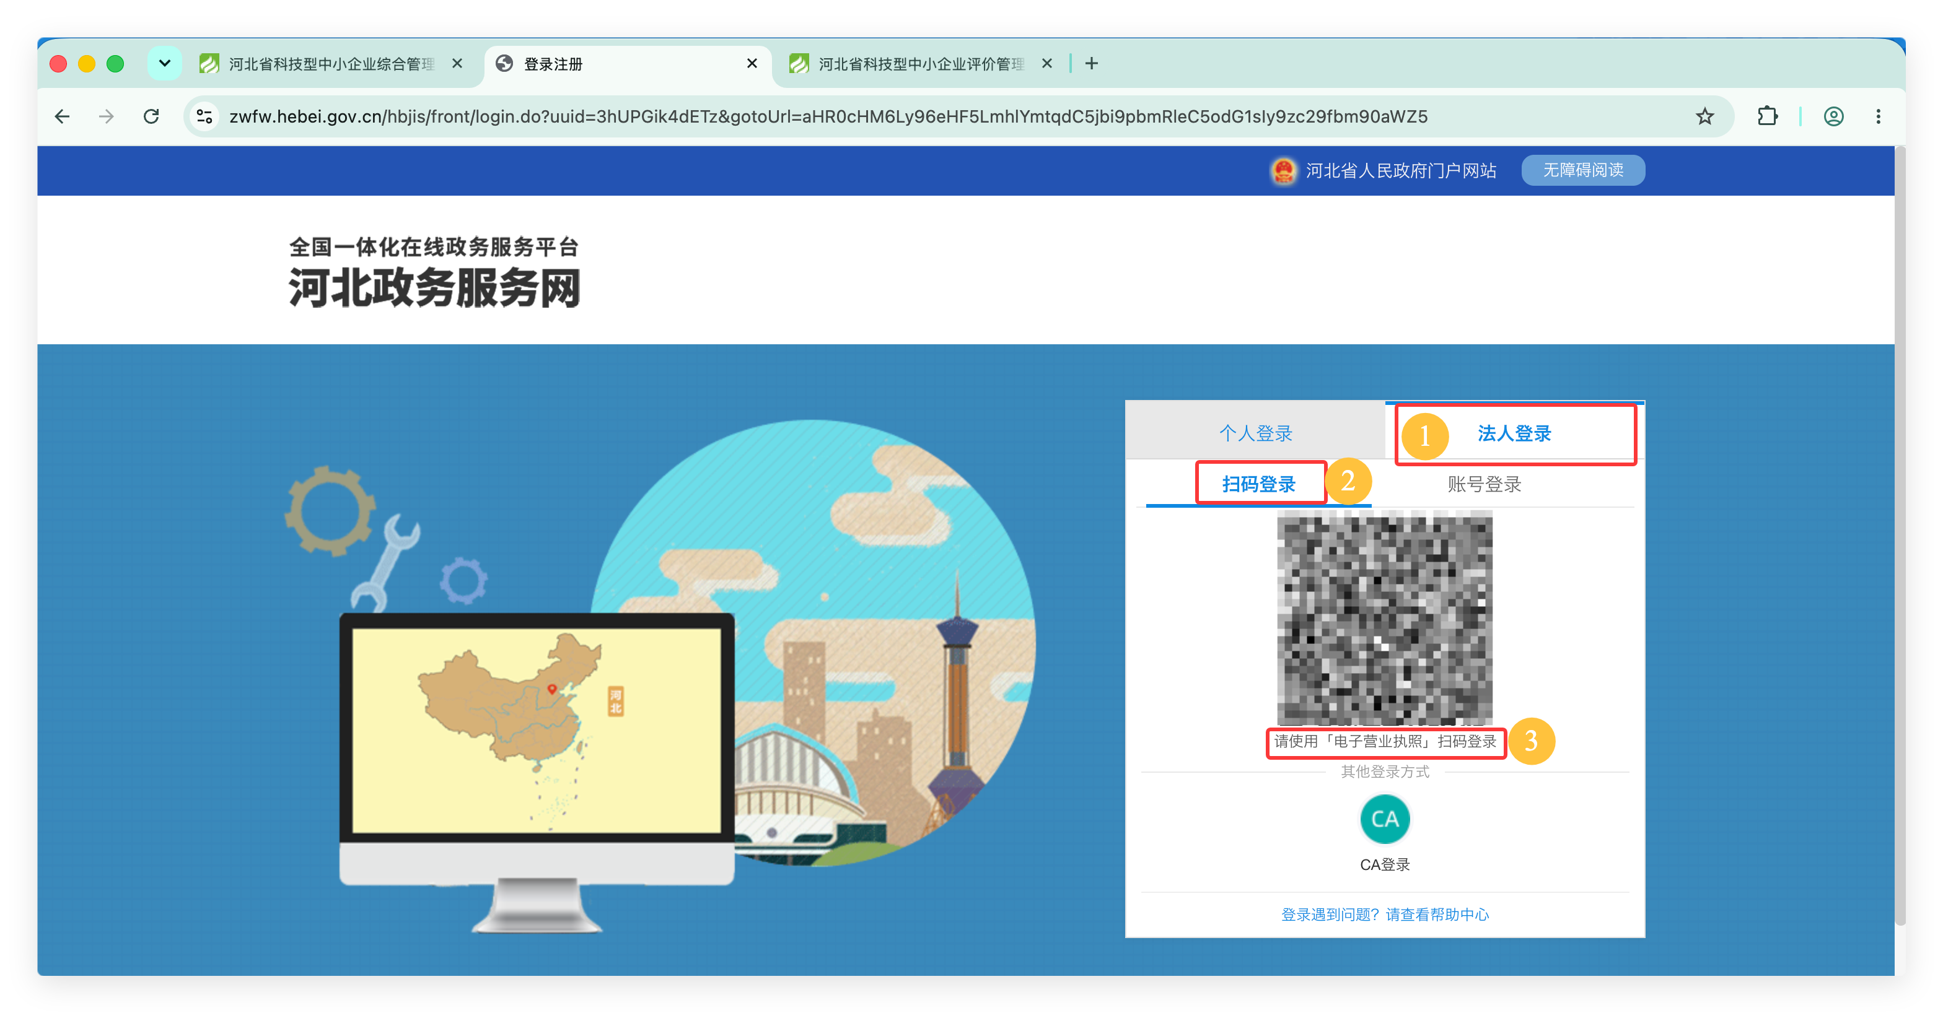The image size is (1943, 1013).
Task: Switch to 扫码登录 mode
Action: coord(1258,484)
